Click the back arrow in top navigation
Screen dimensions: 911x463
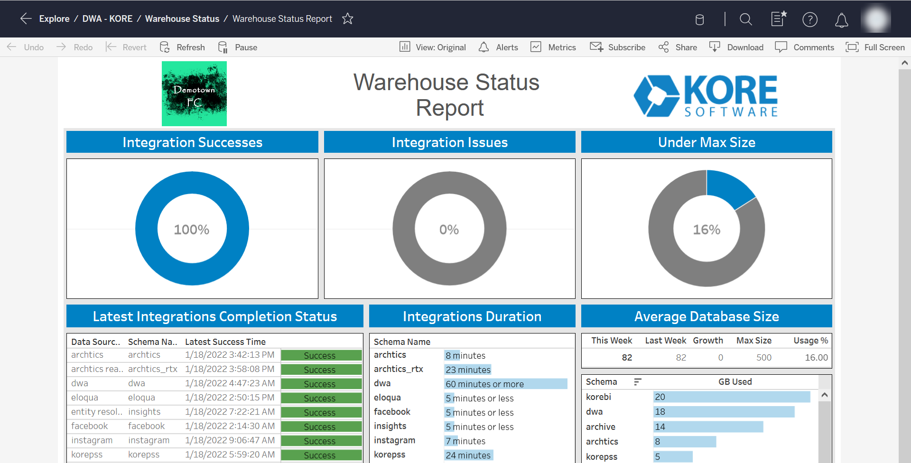[x=26, y=19]
